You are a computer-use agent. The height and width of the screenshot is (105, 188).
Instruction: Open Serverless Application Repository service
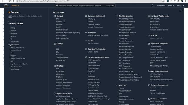tap(68, 33)
